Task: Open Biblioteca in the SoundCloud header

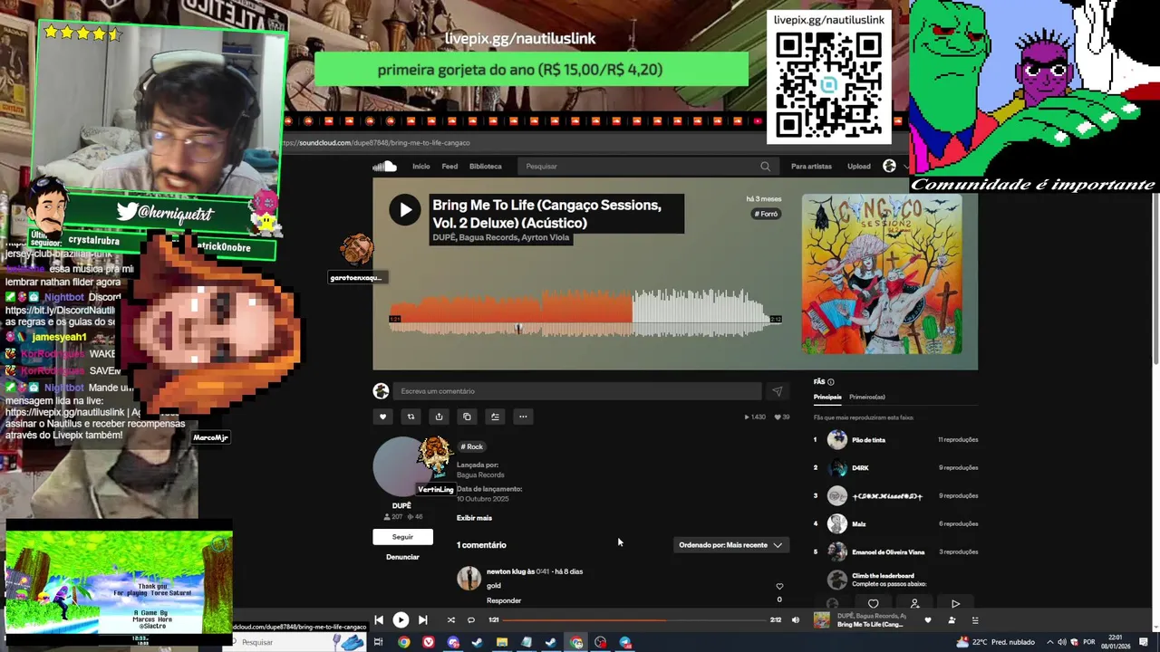Action: tap(485, 166)
